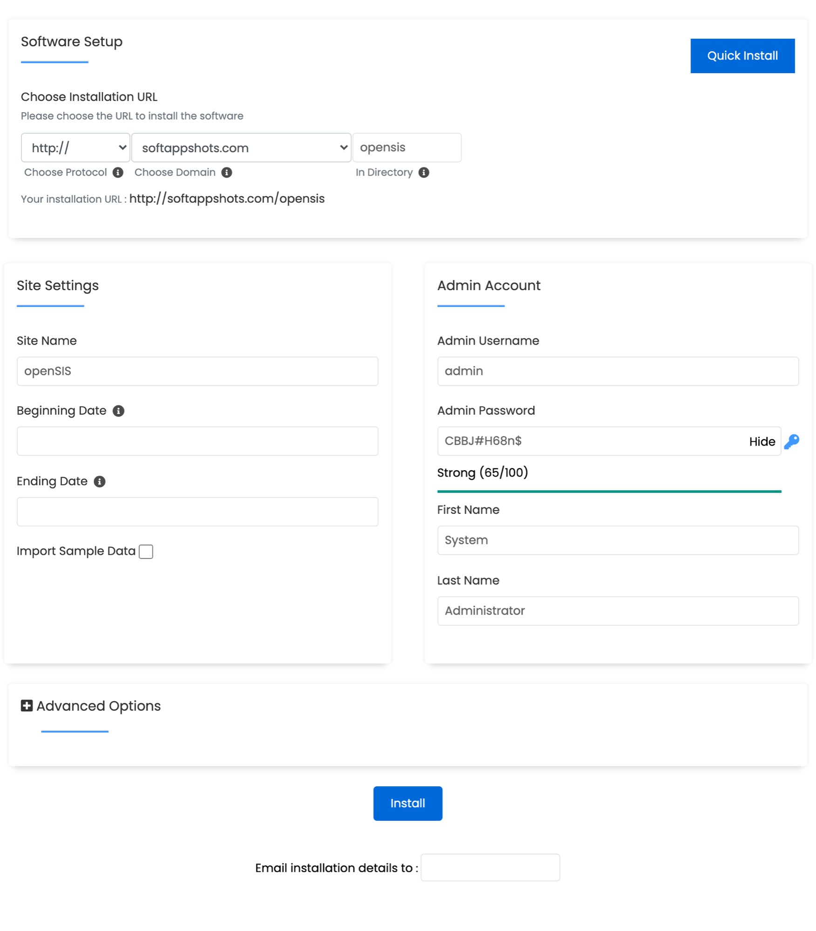
Task: Click the Choose Protocol info icon
Action: click(x=118, y=172)
